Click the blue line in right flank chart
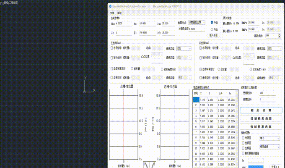This screenshot has height=168, width=285. point(175,124)
